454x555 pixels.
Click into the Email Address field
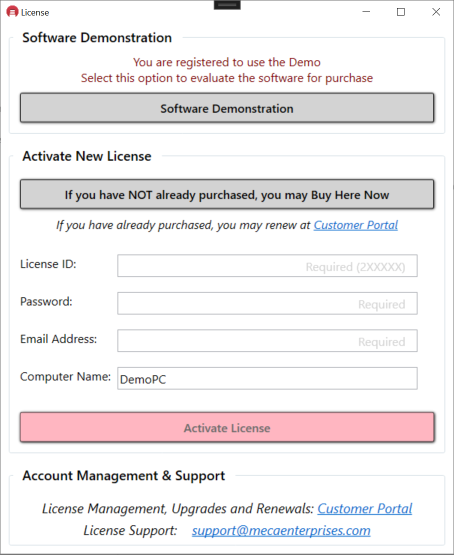tap(267, 341)
